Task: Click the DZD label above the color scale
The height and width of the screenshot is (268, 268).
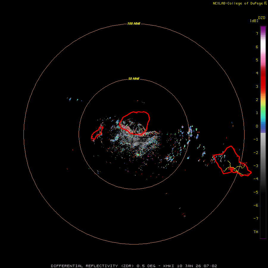Action: [x=262, y=18]
